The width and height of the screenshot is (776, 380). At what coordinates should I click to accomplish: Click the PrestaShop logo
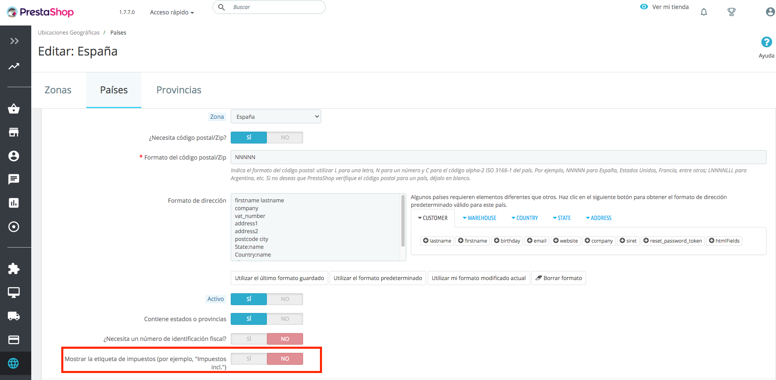40,12
